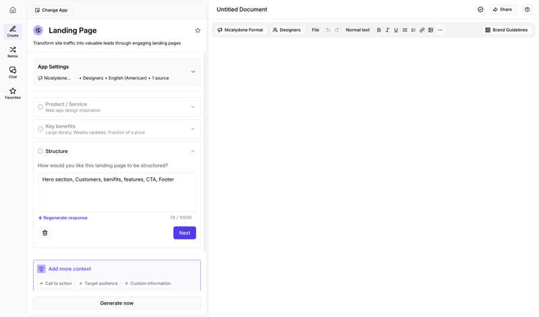Insert a link

pos(422,30)
